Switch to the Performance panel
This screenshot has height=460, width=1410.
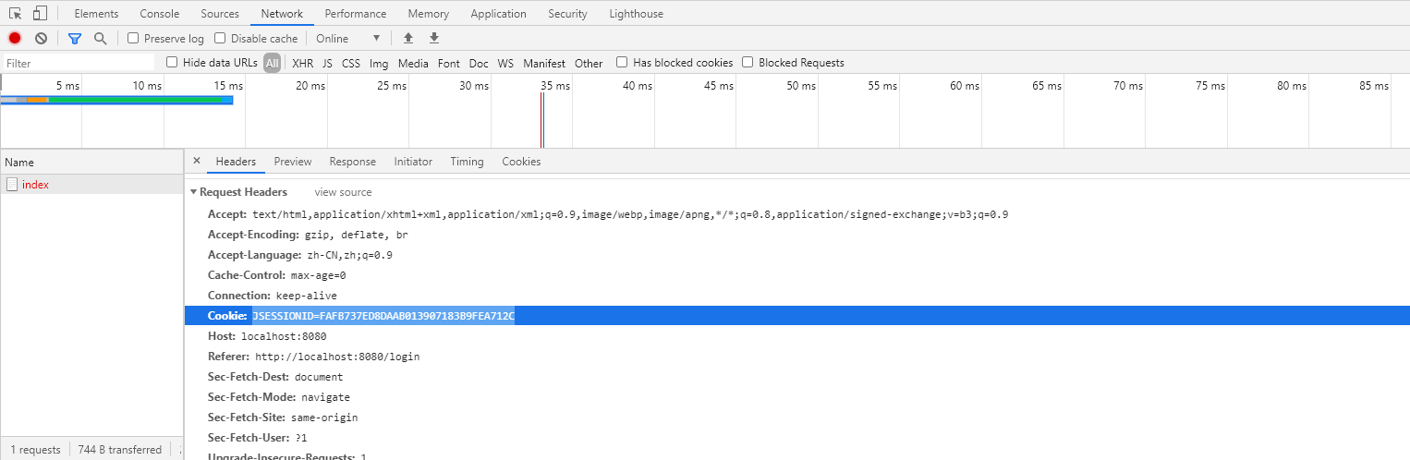click(356, 14)
